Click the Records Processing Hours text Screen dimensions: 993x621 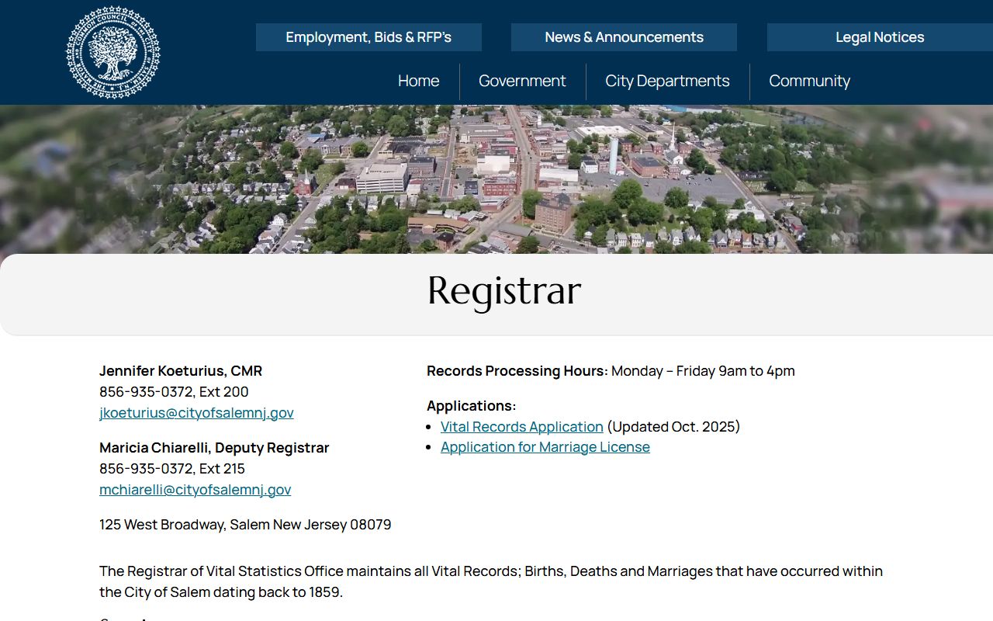[611, 371]
